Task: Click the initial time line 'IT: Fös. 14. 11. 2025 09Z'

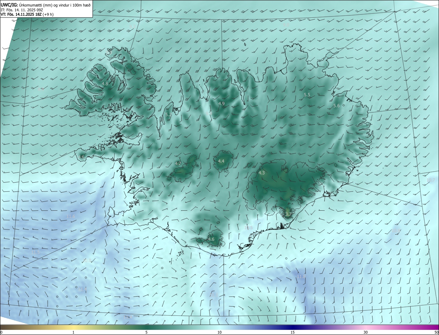Action: point(22,10)
